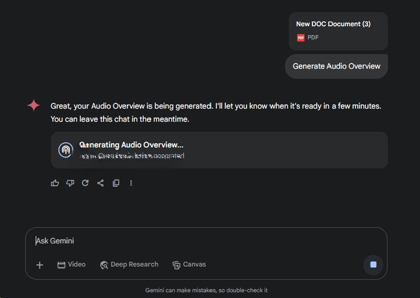
Task: Click the plus add files icon
Action: pyautogui.click(x=39, y=265)
